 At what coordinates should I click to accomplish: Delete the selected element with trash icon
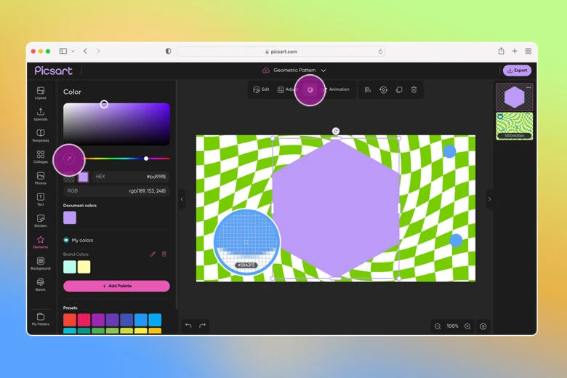414,89
